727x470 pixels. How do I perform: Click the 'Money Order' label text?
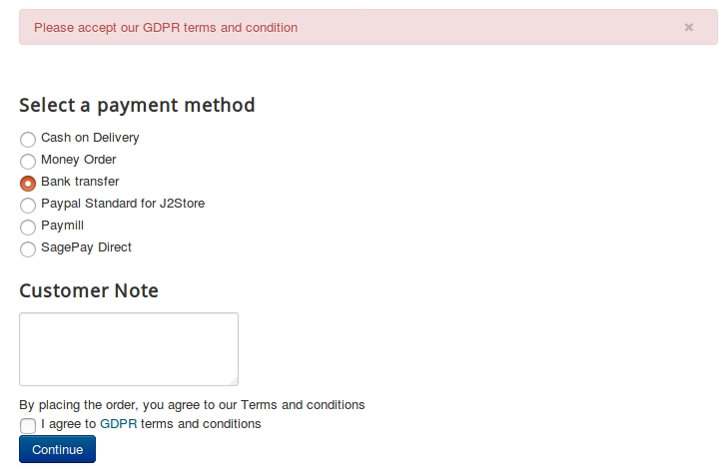pos(78,160)
